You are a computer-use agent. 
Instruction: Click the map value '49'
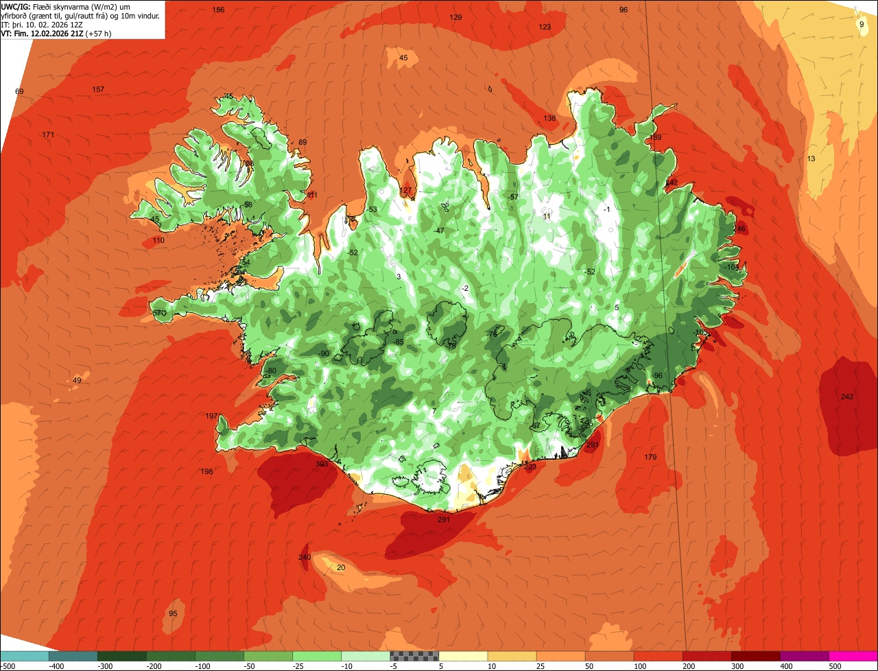pos(77,380)
